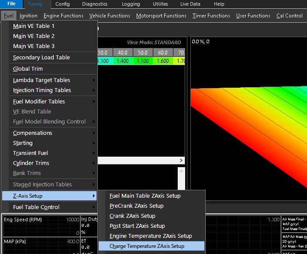Image resolution: width=307 pixels, height=254 pixels.
Task: Open the Motorsport Functions menu
Action: [161, 16]
